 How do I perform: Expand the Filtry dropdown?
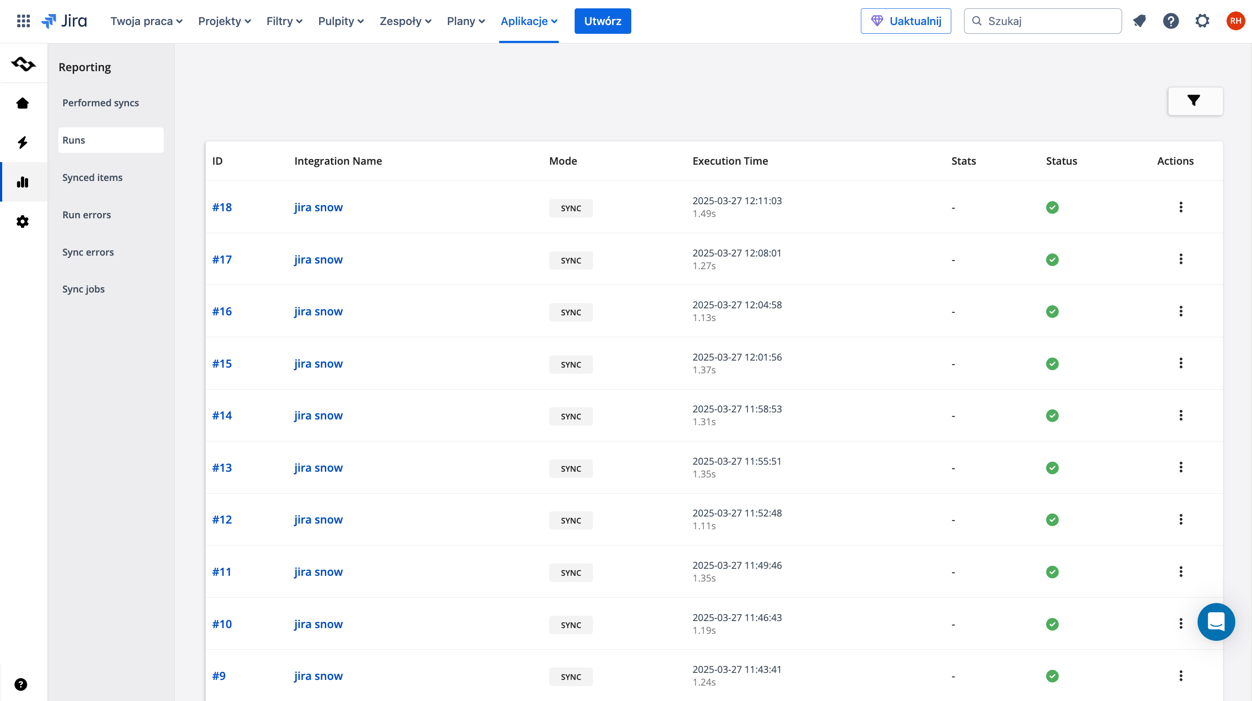click(x=284, y=21)
